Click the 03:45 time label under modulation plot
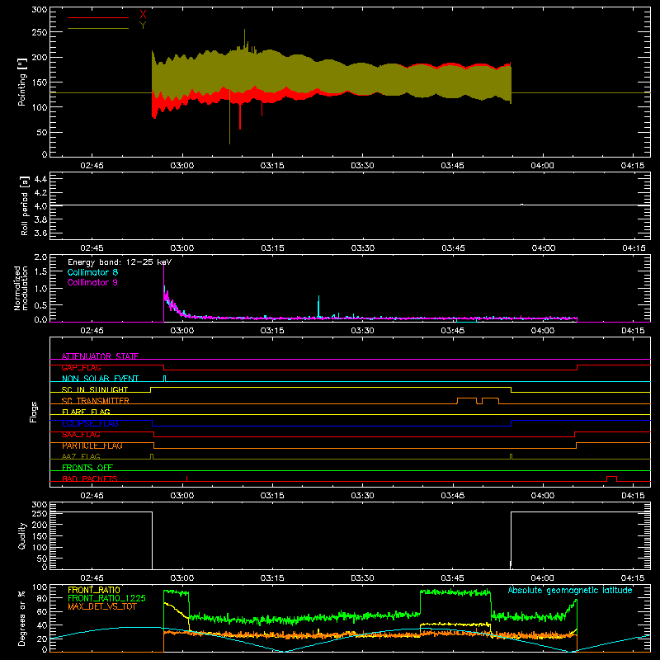The height and width of the screenshot is (660, 660). [453, 331]
